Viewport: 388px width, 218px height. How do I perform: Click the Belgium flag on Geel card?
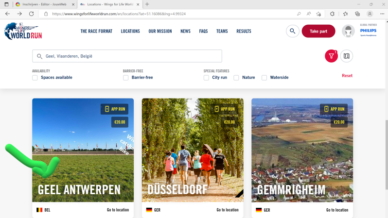(x=39, y=210)
